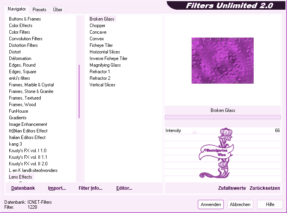Select Edges, Round category
Screen dimensions: 287x213
[x=22, y=65]
